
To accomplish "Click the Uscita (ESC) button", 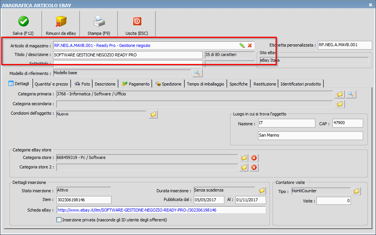I will click(x=137, y=24).
